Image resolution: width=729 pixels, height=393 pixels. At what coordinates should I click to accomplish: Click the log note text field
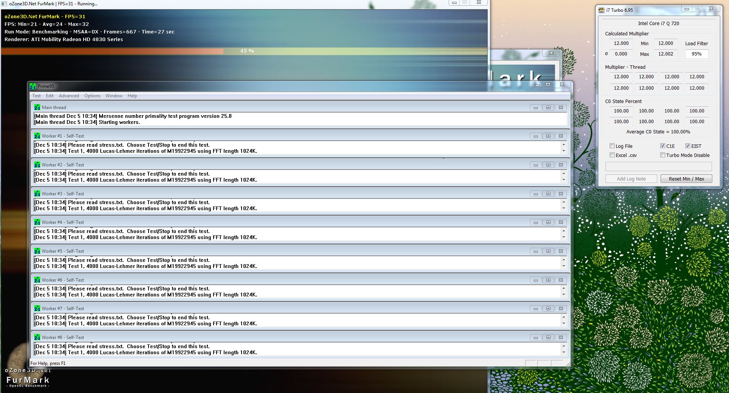pos(658,166)
